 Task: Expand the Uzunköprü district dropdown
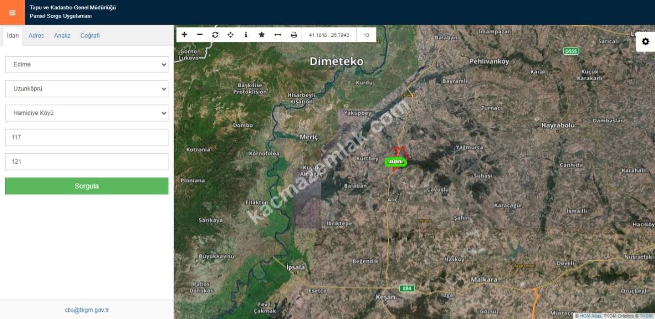coord(86,88)
